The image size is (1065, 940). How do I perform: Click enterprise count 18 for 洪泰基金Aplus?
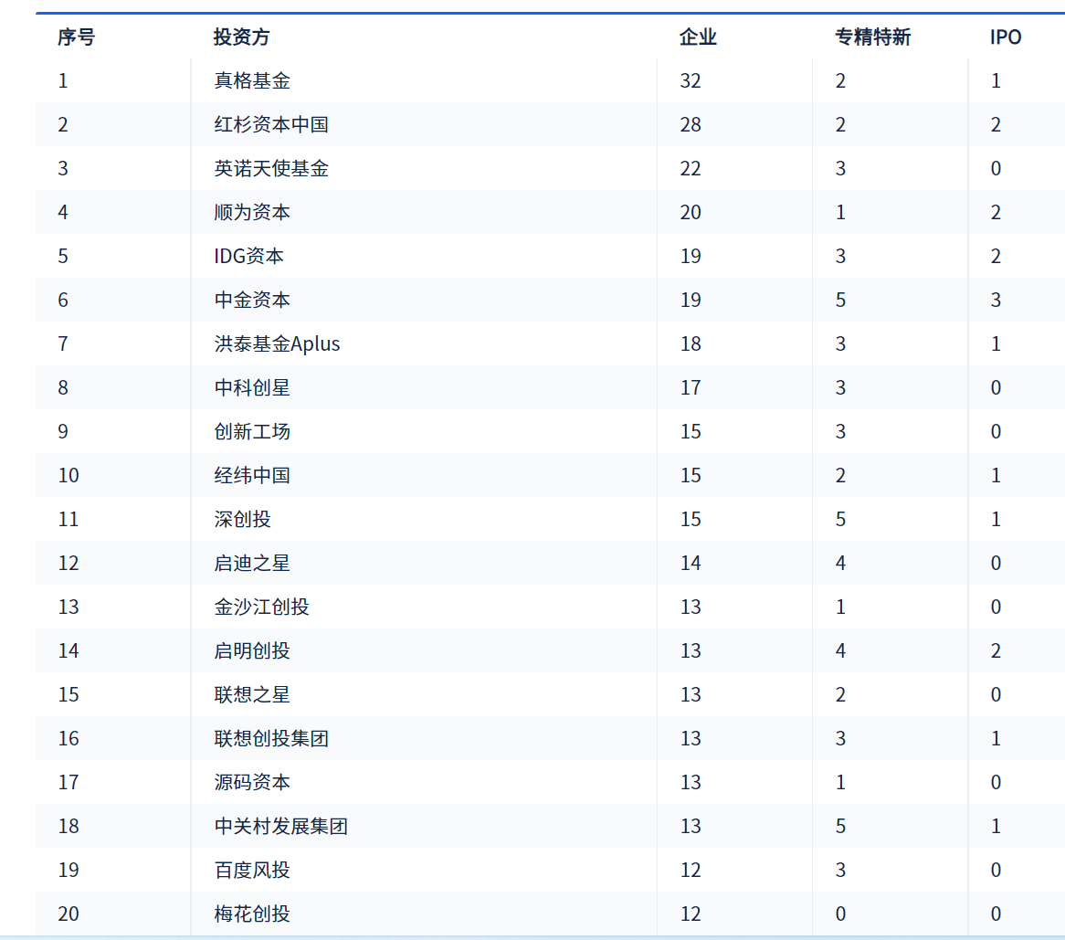[x=691, y=343]
